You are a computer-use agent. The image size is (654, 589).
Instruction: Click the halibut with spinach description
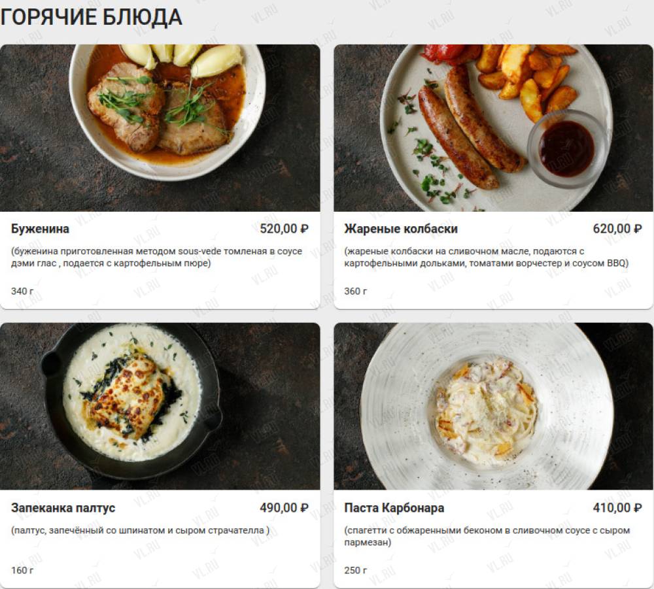pyautogui.click(x=140, y=531)
